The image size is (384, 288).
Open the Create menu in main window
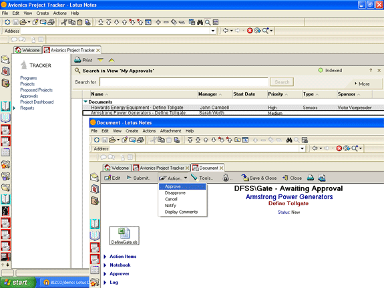pos(43,13)
